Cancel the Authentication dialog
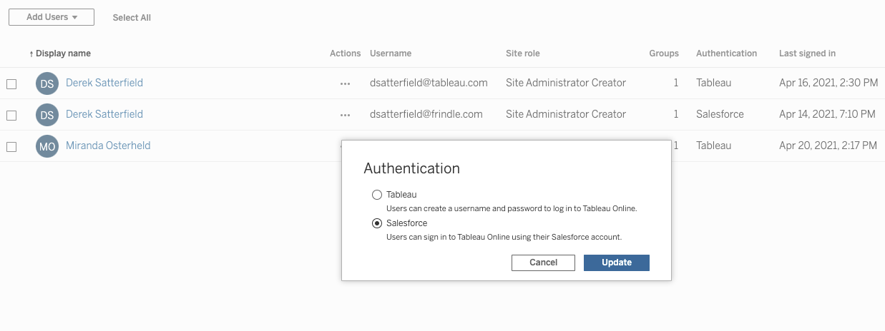Screen dimensions: 885x331 pos(544,263)
